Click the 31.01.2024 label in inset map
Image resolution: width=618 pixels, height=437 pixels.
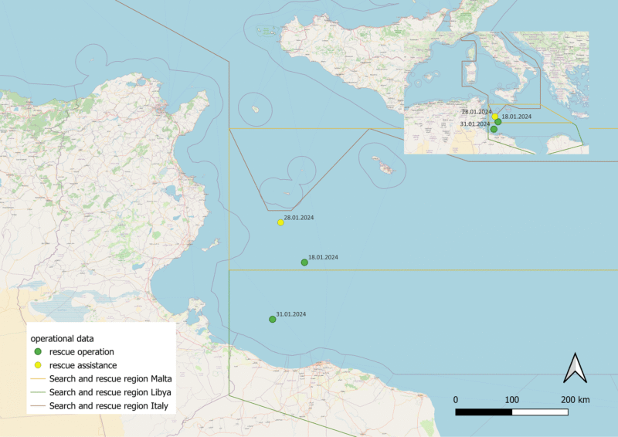(x=475, y=124)
